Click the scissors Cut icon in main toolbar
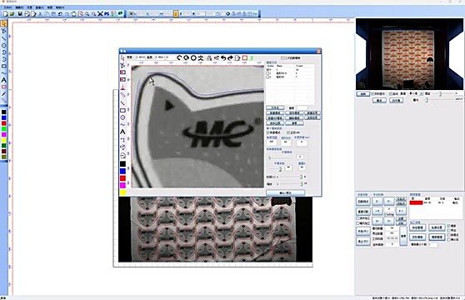Screen dimensions: 465x300 tap(40, 13)
